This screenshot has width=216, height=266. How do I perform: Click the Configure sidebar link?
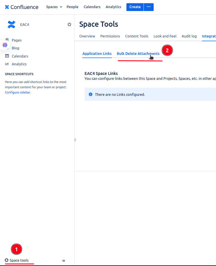[17, 92]
